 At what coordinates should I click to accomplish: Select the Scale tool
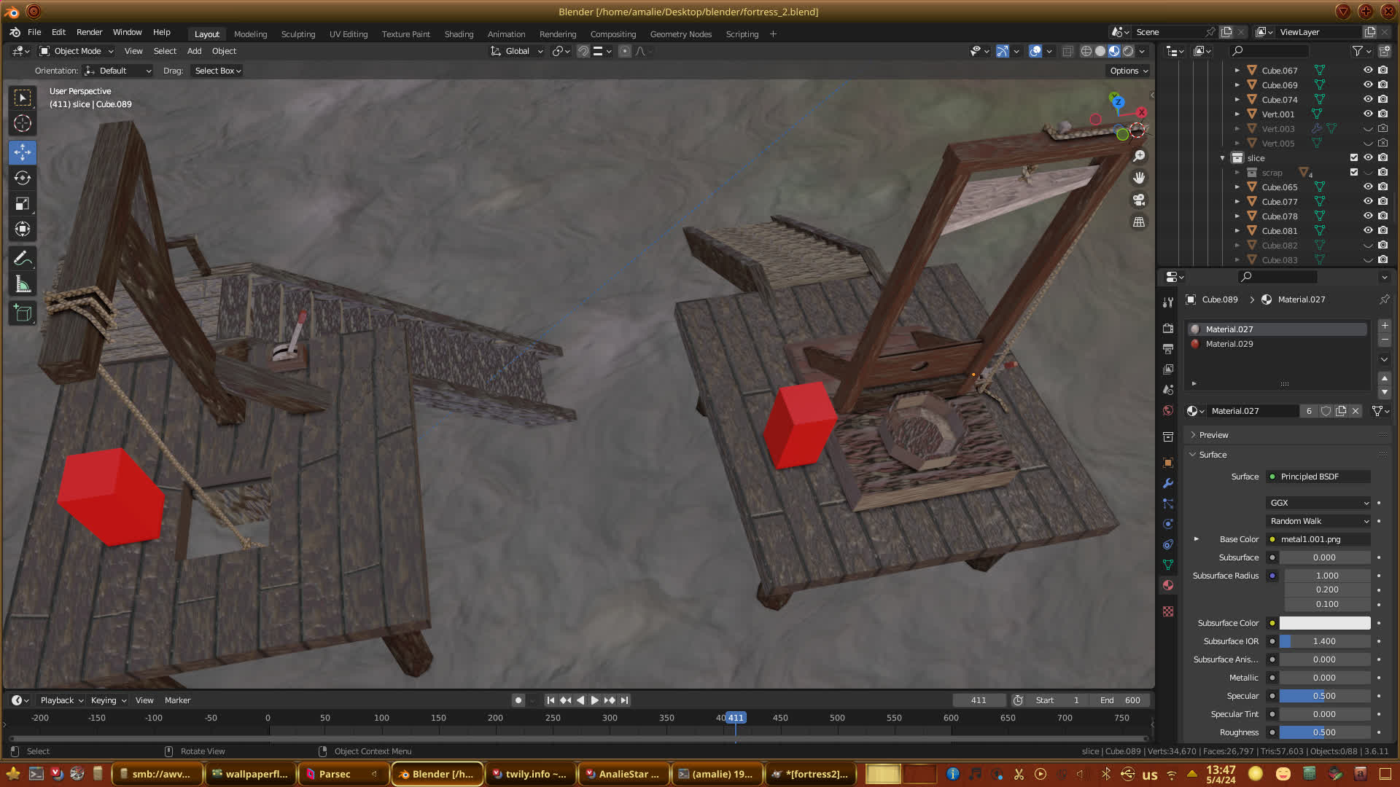tap(23, 204)
